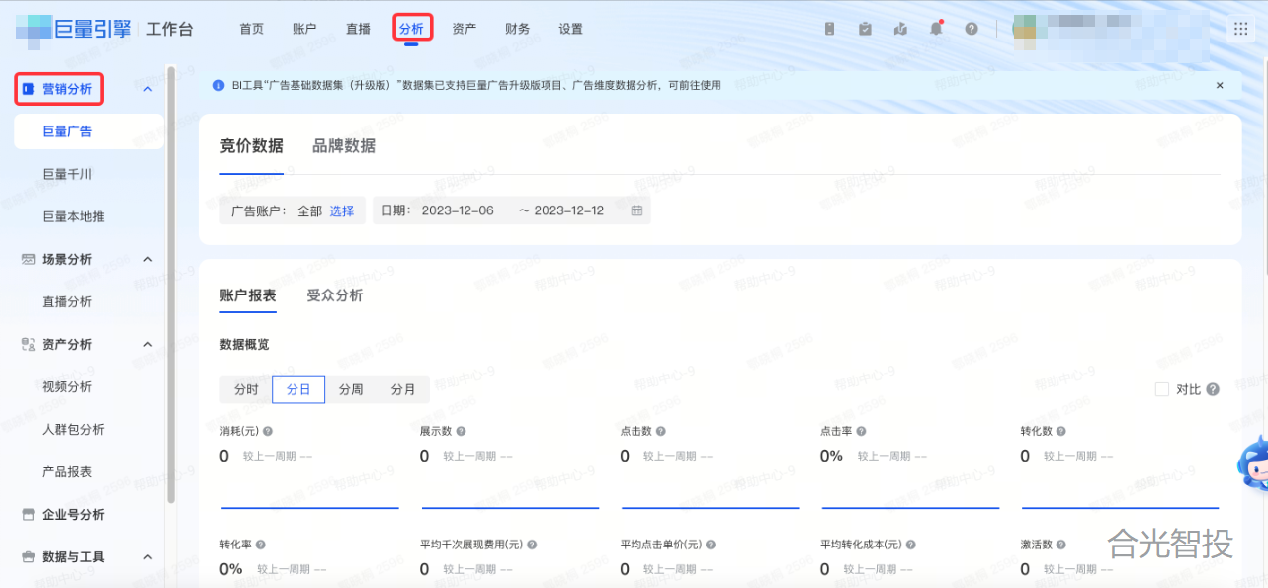Select the 账户报表 tab
Screen dimensions: 1268x588
[x=248, y=295]
